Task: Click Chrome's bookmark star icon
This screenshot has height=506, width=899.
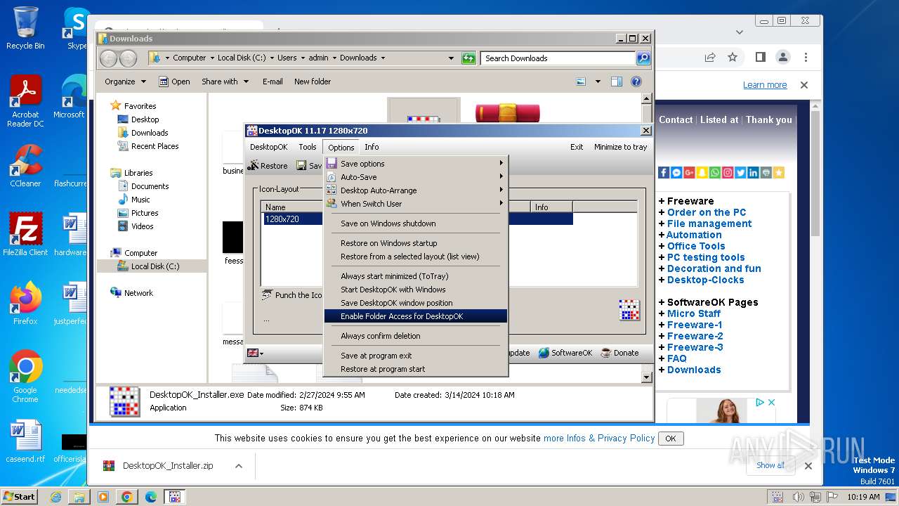Action: [x=733, y=58]
